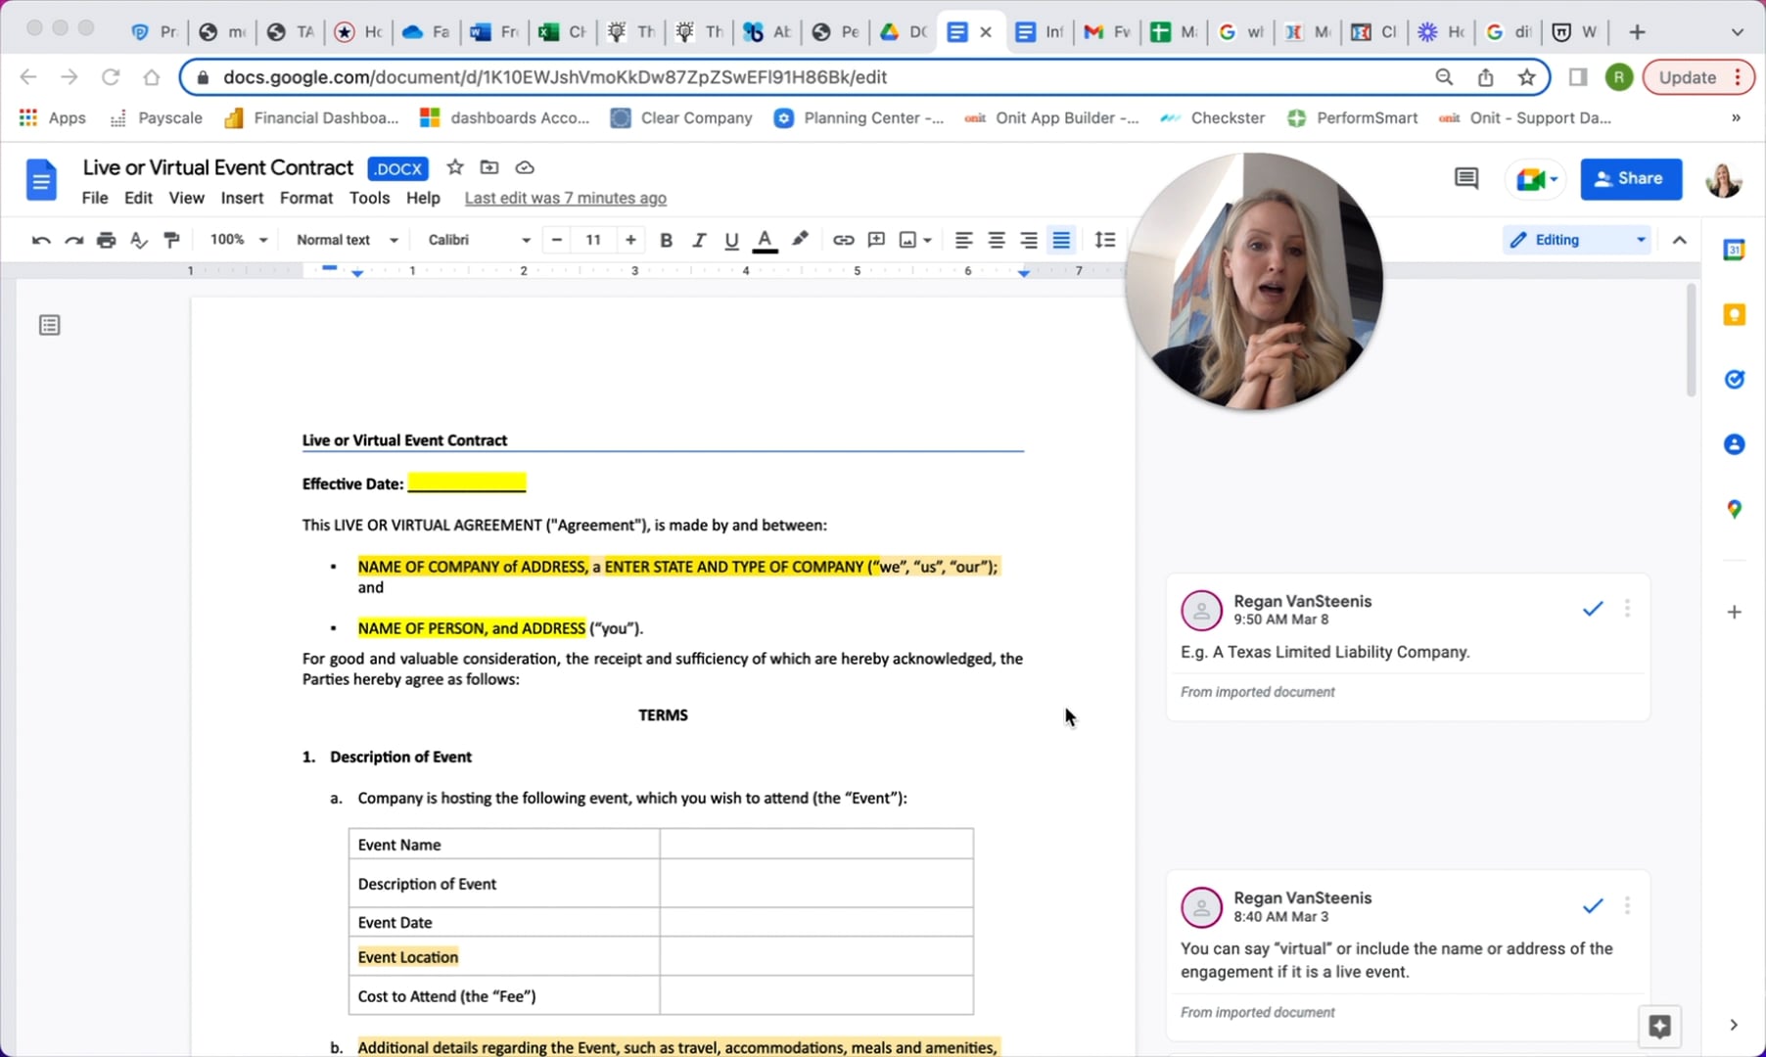This screenshot has width=1766, height=1057.
Task: Open the zoom 100% dropdown
Action: click(x=238, y=240)
